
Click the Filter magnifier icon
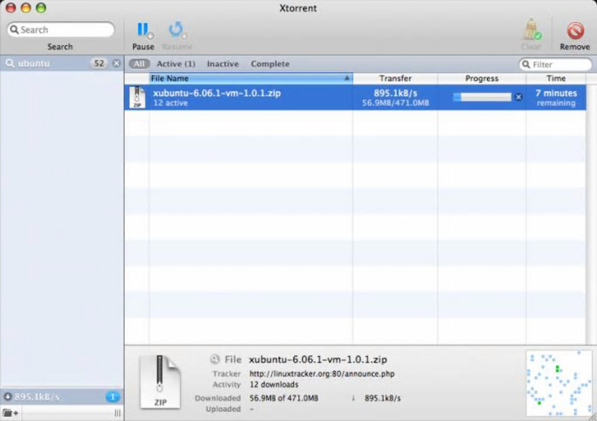[x=526, y=64]
